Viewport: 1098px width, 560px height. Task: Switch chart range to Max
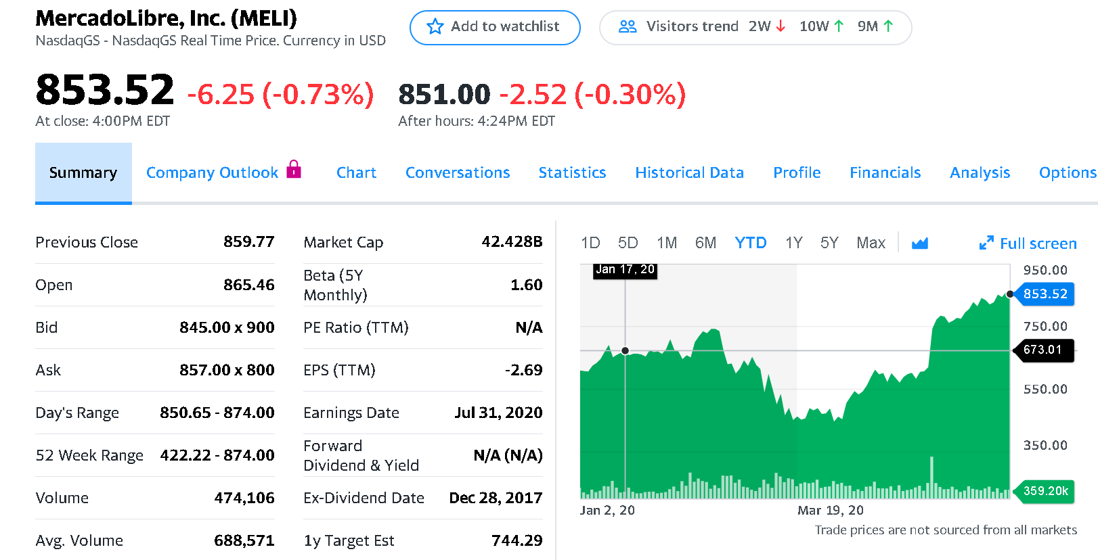pyautogui.click(x=871, y=243)
